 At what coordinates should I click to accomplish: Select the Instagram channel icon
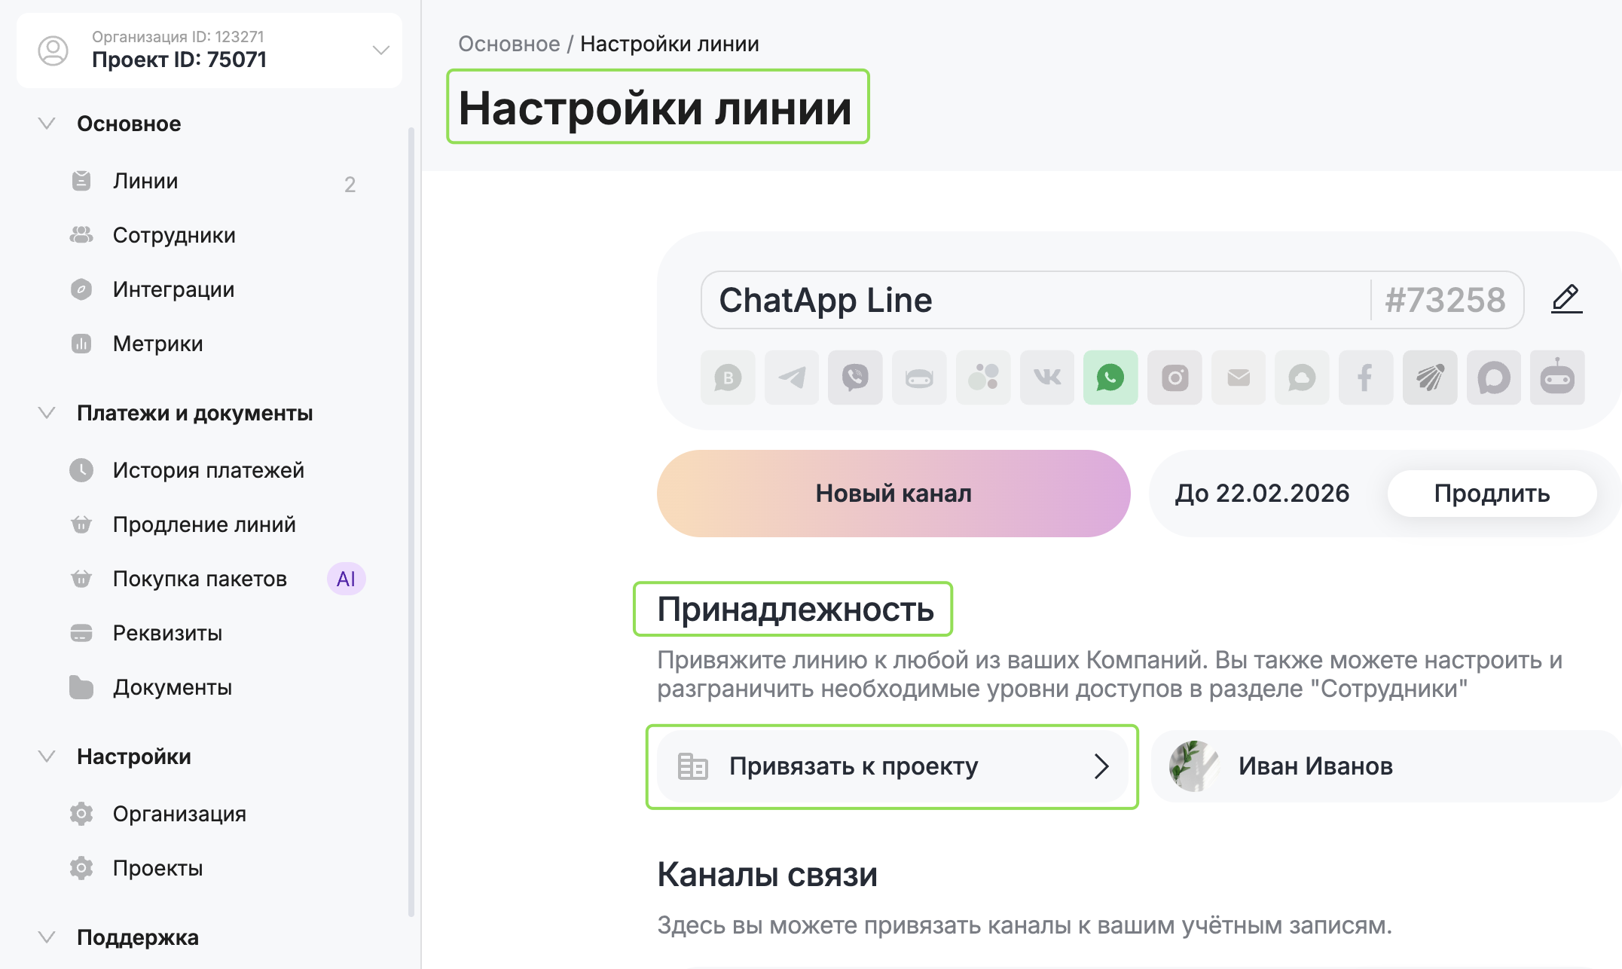point(1174,378)
